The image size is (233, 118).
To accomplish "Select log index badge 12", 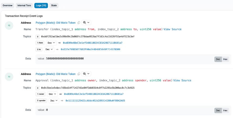I will tap(9, 26).
